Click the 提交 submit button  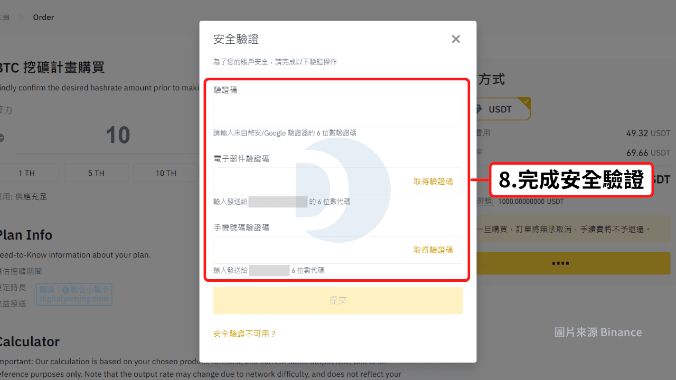(338, 300)
